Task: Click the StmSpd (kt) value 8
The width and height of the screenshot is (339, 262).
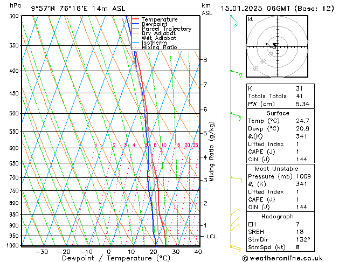Action: [x=298, y=247]
